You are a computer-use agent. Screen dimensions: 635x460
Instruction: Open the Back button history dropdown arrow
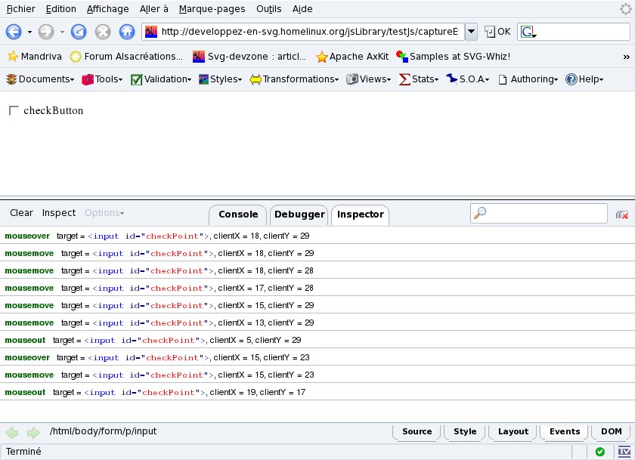point(29,32)
